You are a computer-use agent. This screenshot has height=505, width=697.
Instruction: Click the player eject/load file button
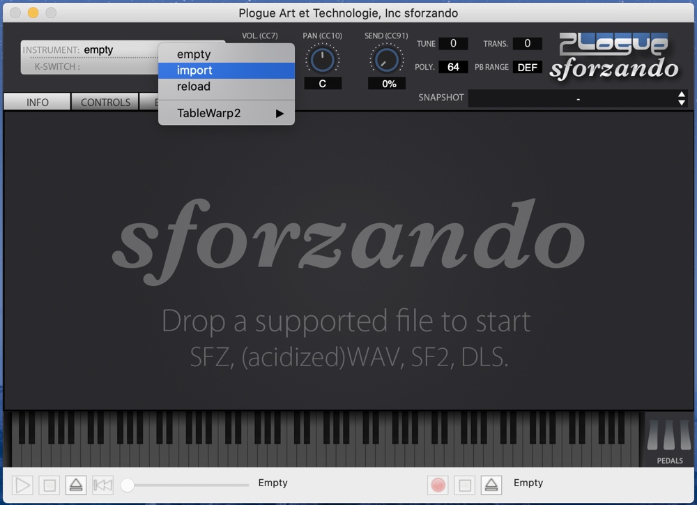tap(76, 485)
